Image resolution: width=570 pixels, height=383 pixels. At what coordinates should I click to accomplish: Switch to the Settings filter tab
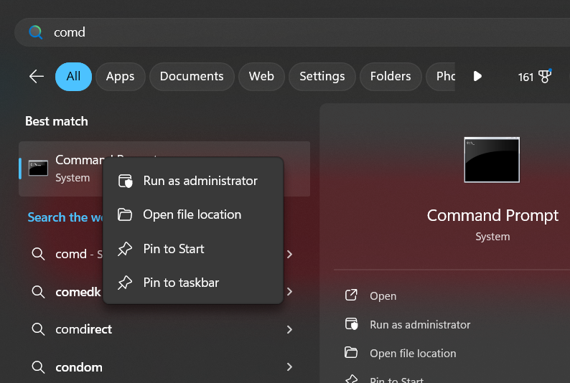322,76
